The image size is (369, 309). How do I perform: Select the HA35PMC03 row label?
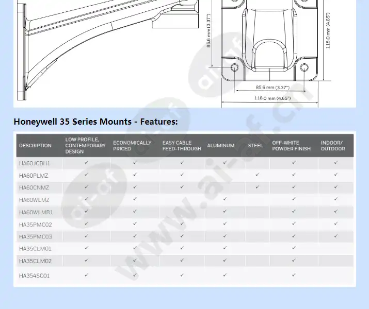[36, 237]
